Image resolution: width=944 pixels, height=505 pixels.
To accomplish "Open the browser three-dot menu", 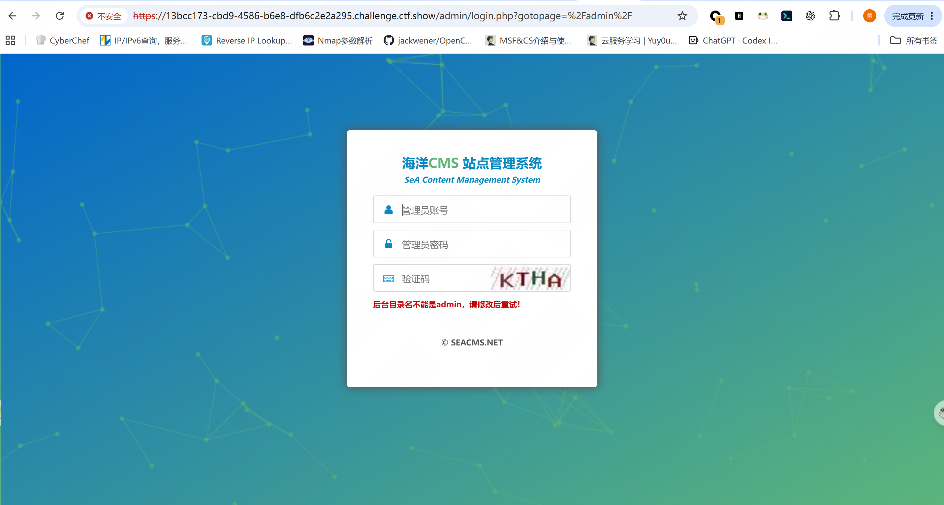I will pyautogui.click(x=932, y=16).
